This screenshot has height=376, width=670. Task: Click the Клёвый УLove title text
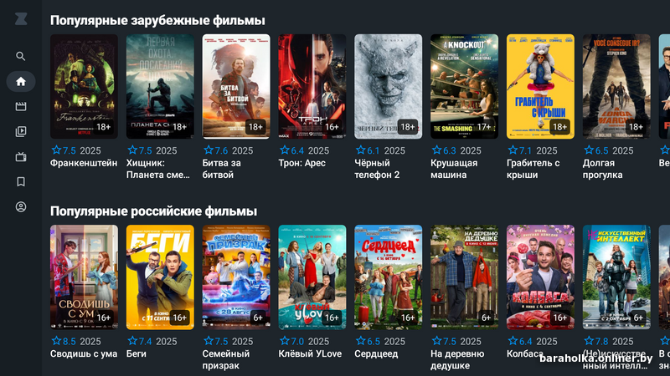pos(310,353)
